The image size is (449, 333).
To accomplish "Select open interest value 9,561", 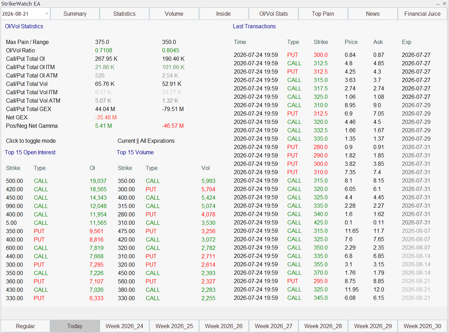I will pyautogui.click(x=97, y=231).
